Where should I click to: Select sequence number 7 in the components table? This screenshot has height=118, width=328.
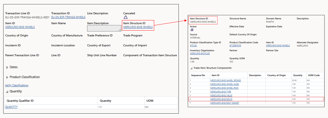click(x=190, y=103)
